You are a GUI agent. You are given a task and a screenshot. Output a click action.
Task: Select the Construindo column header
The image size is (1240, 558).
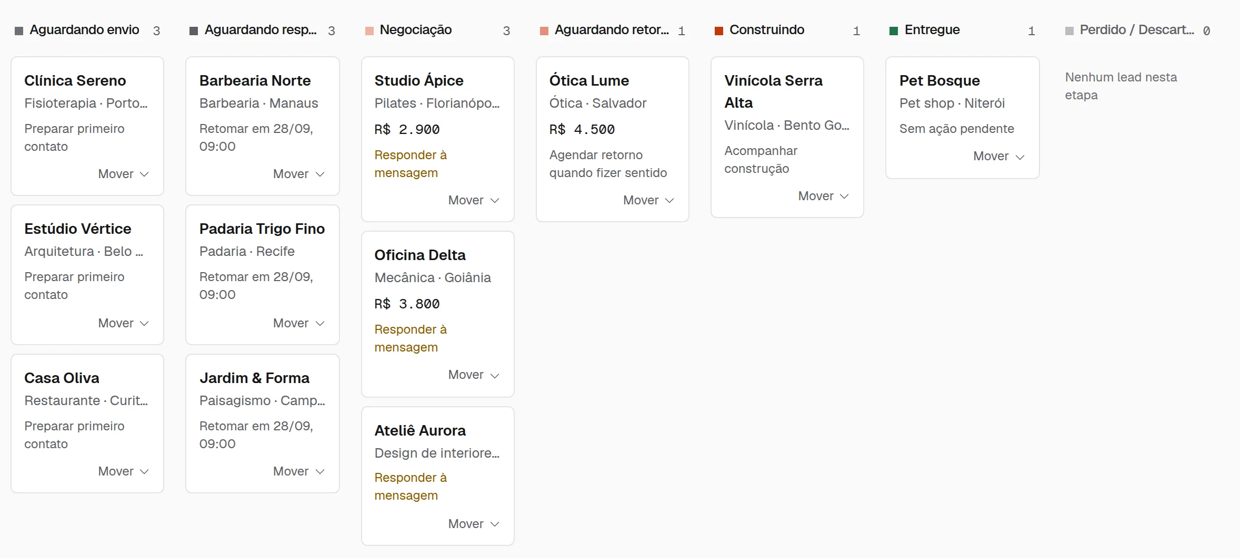pos(767,30)
